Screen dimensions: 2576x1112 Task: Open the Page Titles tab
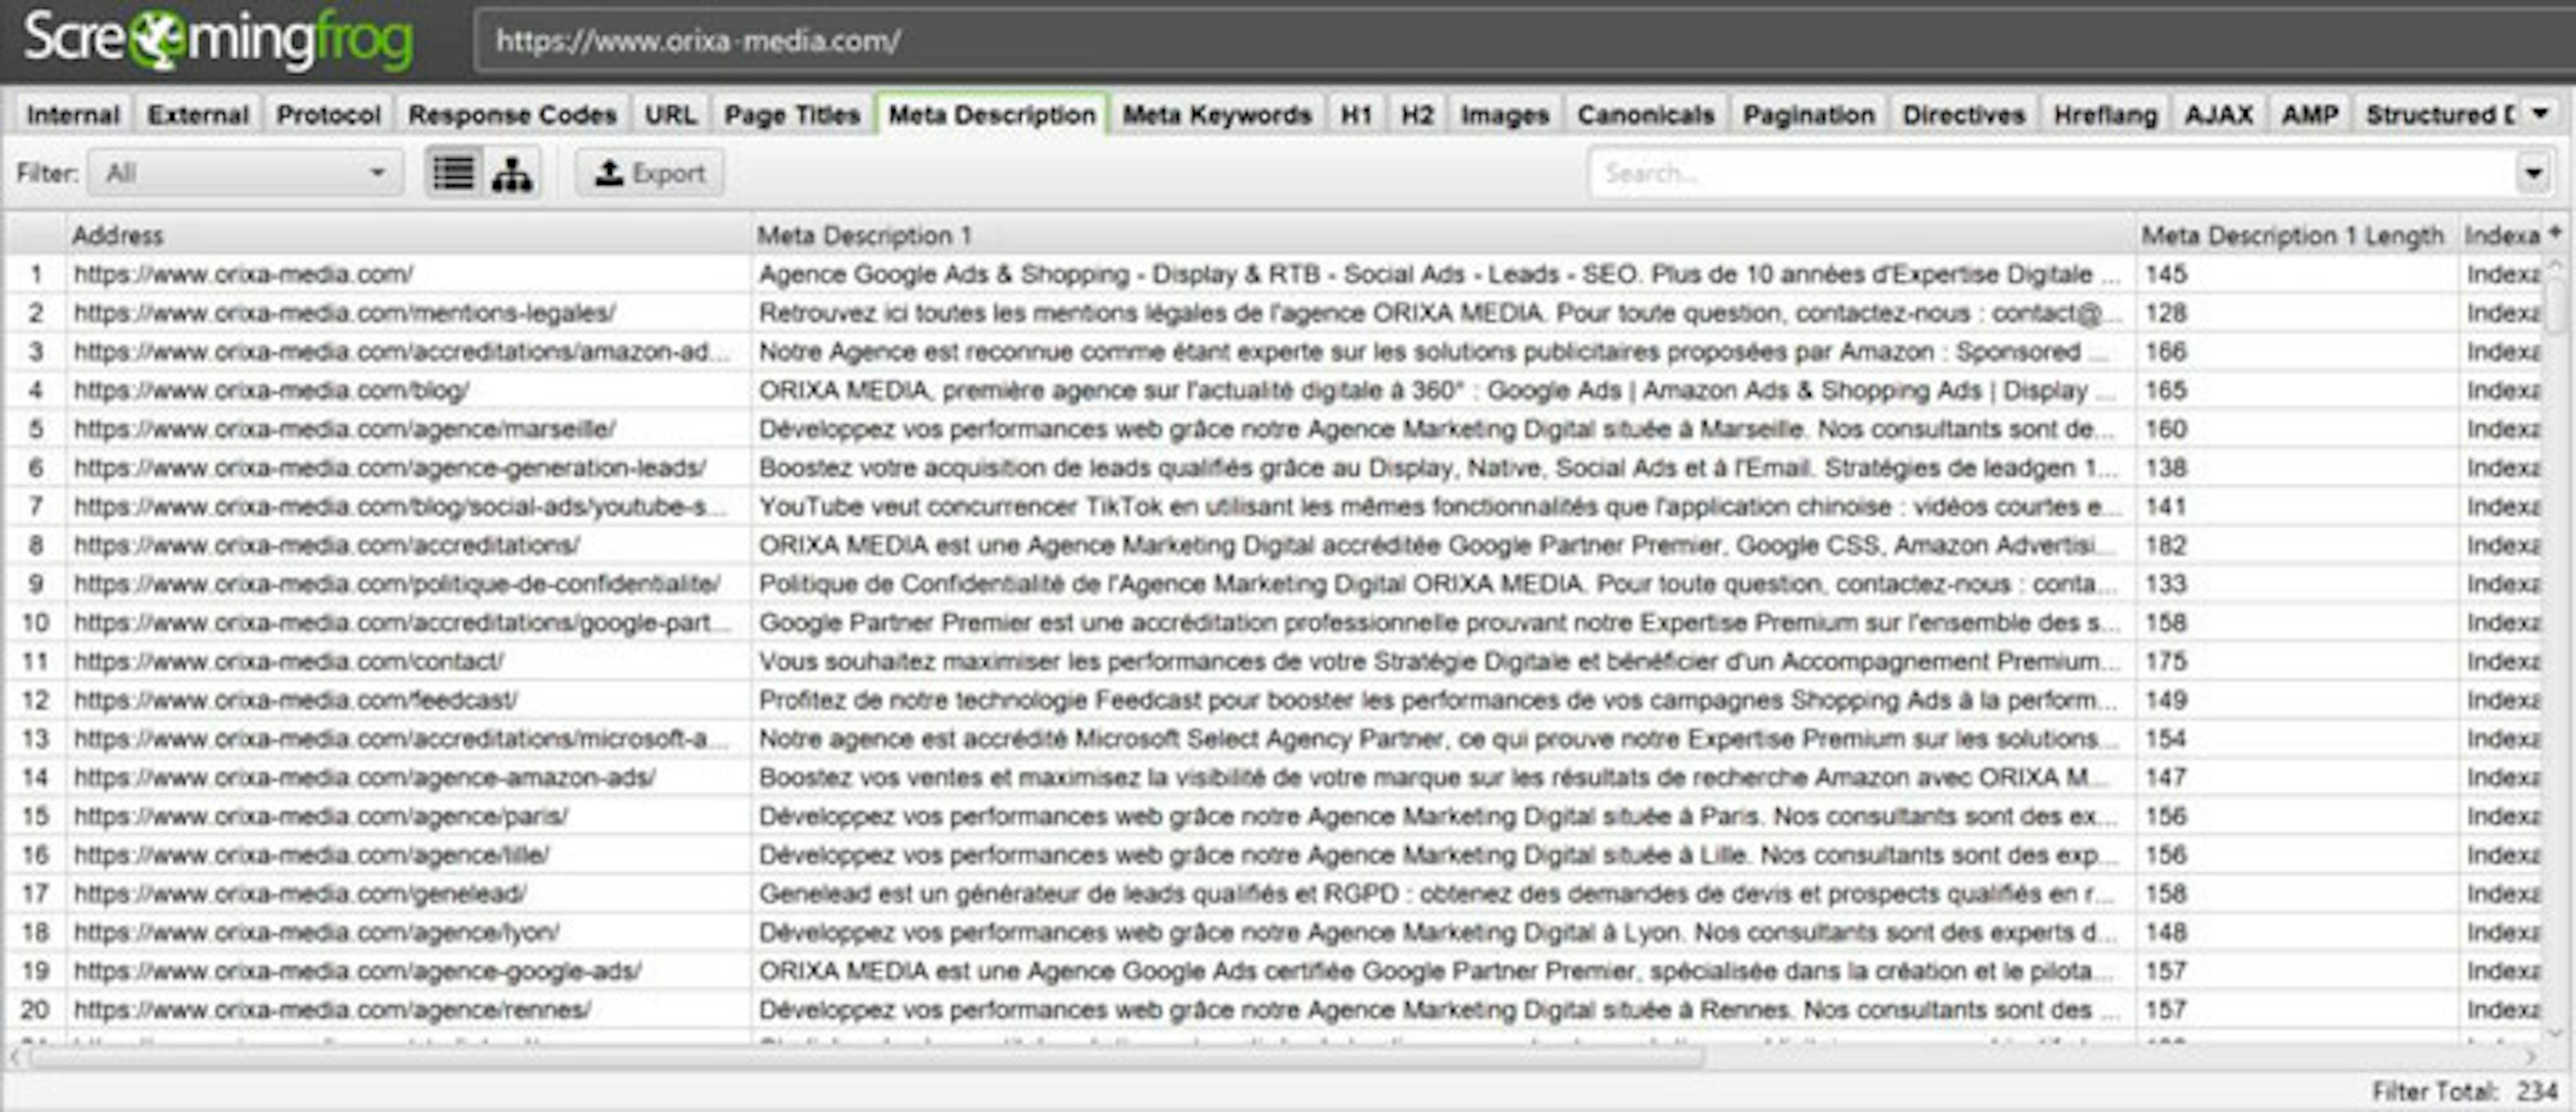click(x=791, y=115)
